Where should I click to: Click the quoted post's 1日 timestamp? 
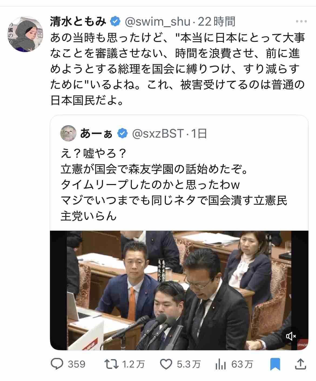[x=199, y=133]
